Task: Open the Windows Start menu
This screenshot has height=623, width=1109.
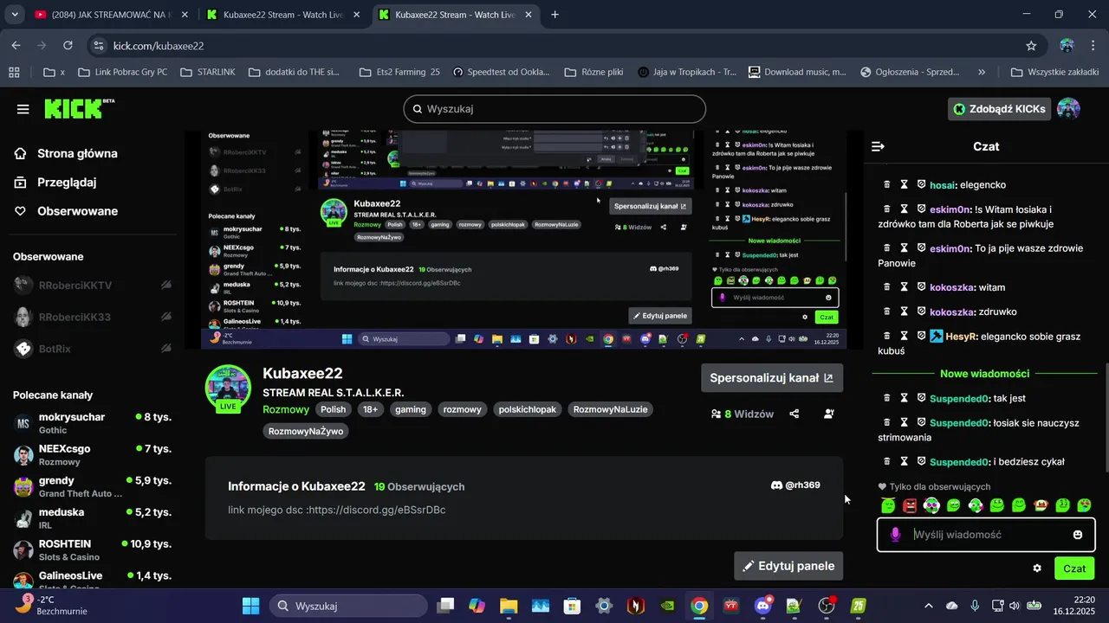Action: pos(250,606)
